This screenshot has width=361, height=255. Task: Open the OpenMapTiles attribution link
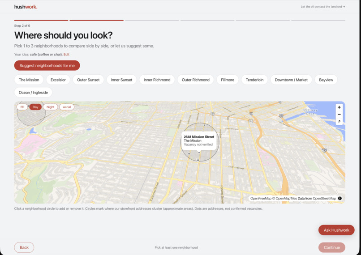(286, 198)
